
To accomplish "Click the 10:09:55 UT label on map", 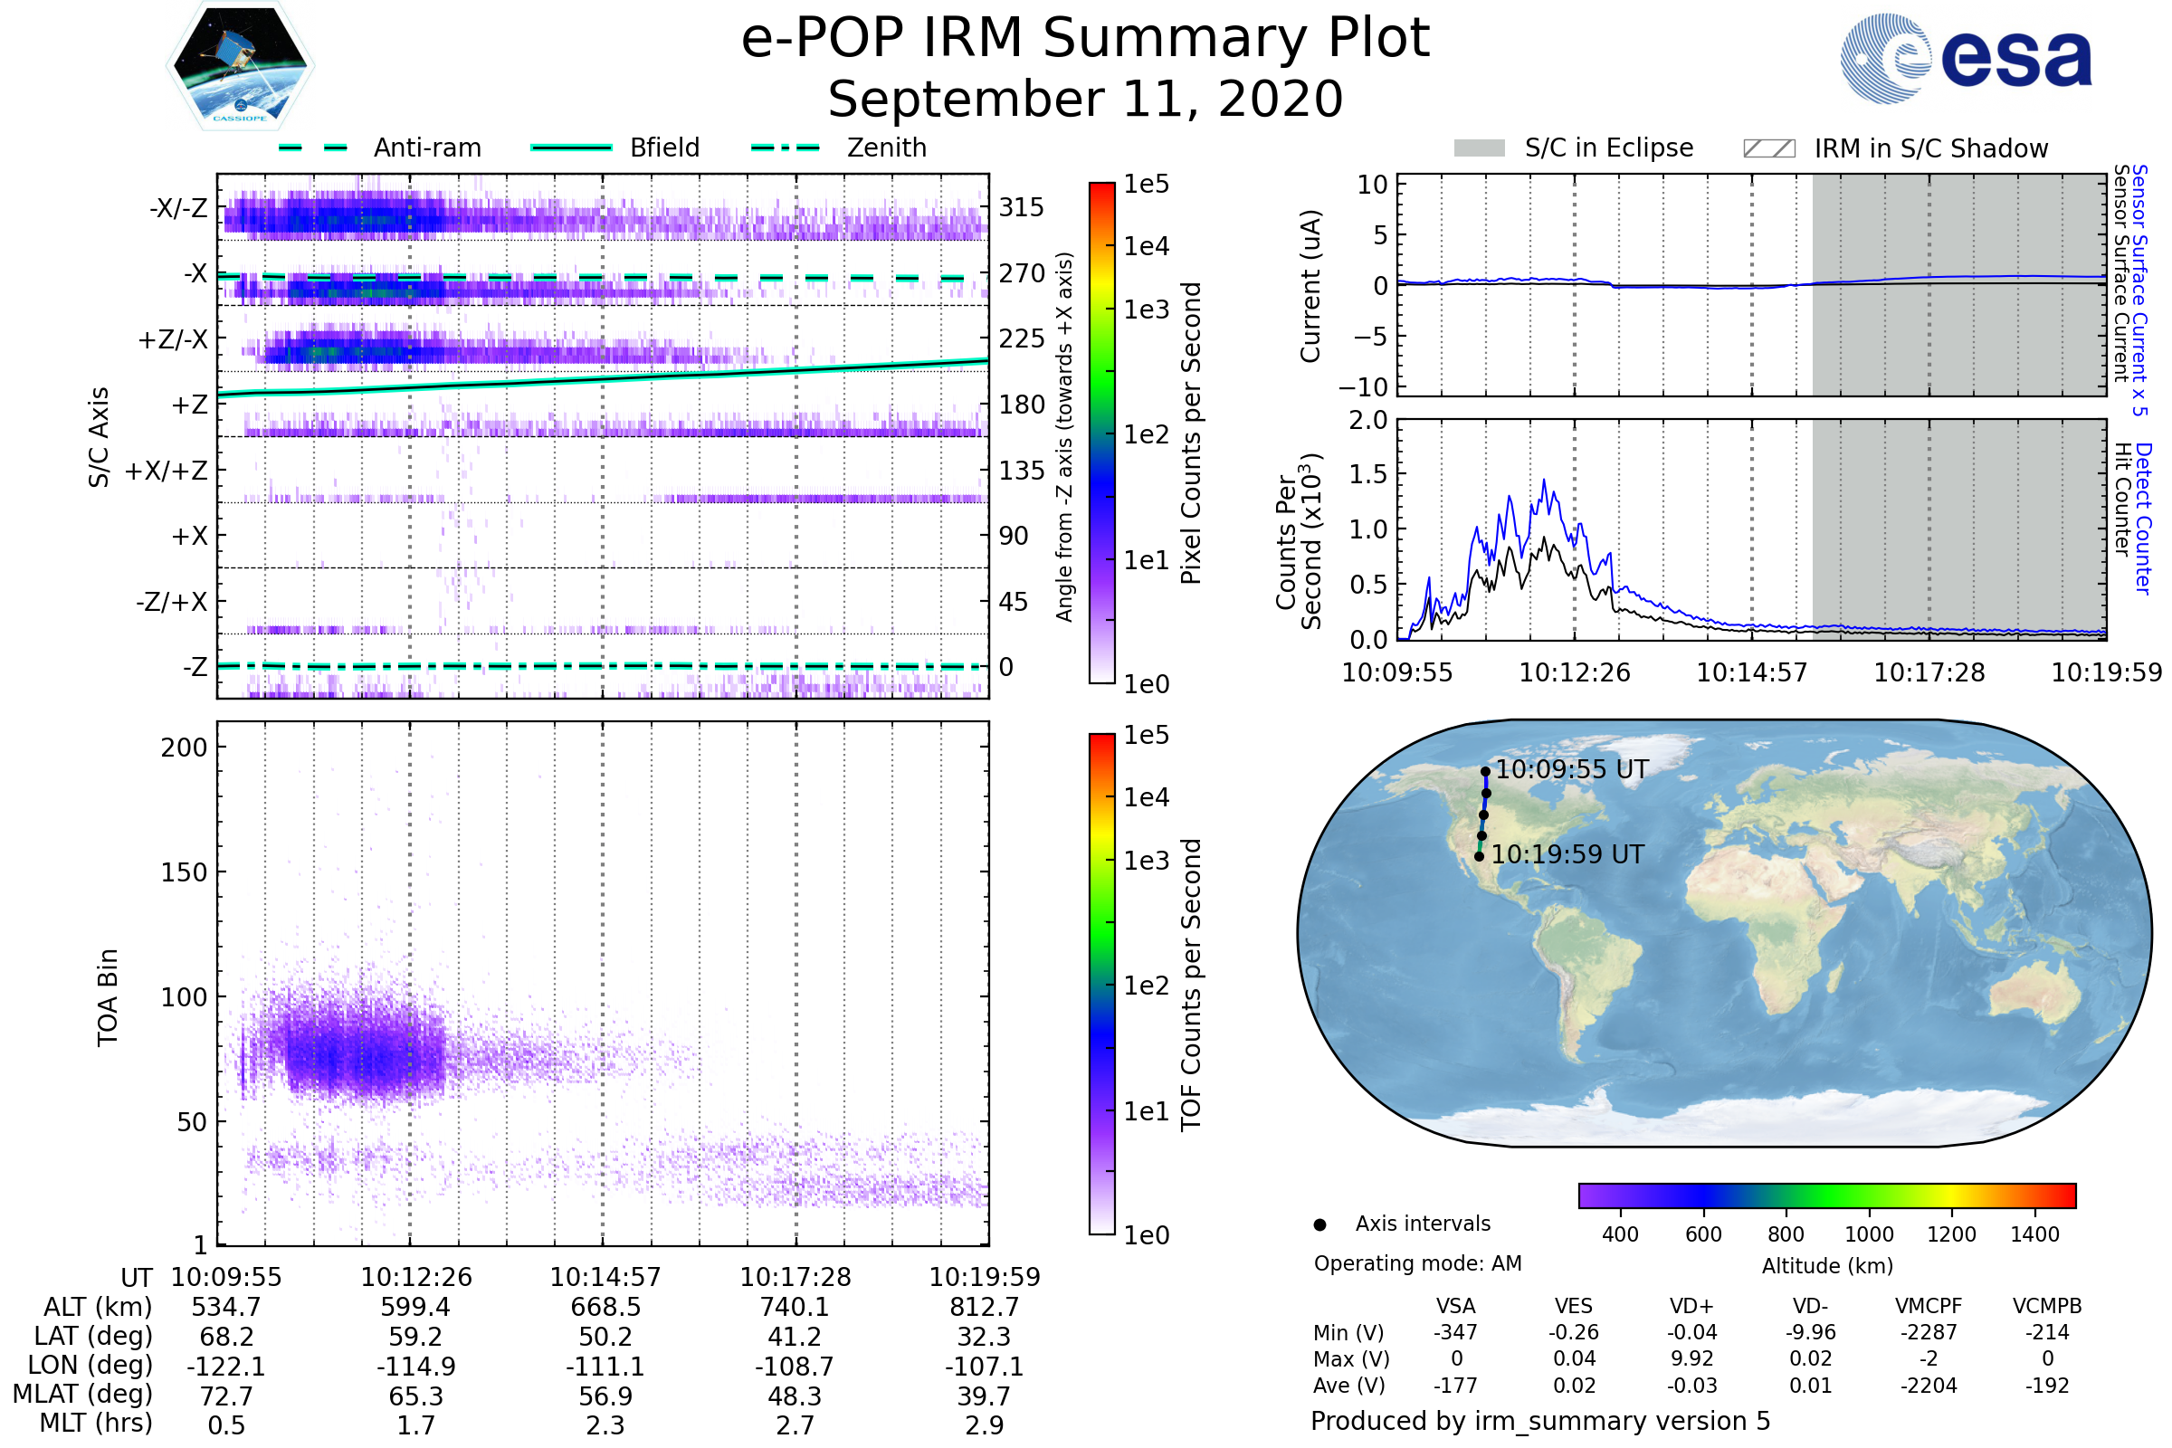I will tap(1572, 769).
